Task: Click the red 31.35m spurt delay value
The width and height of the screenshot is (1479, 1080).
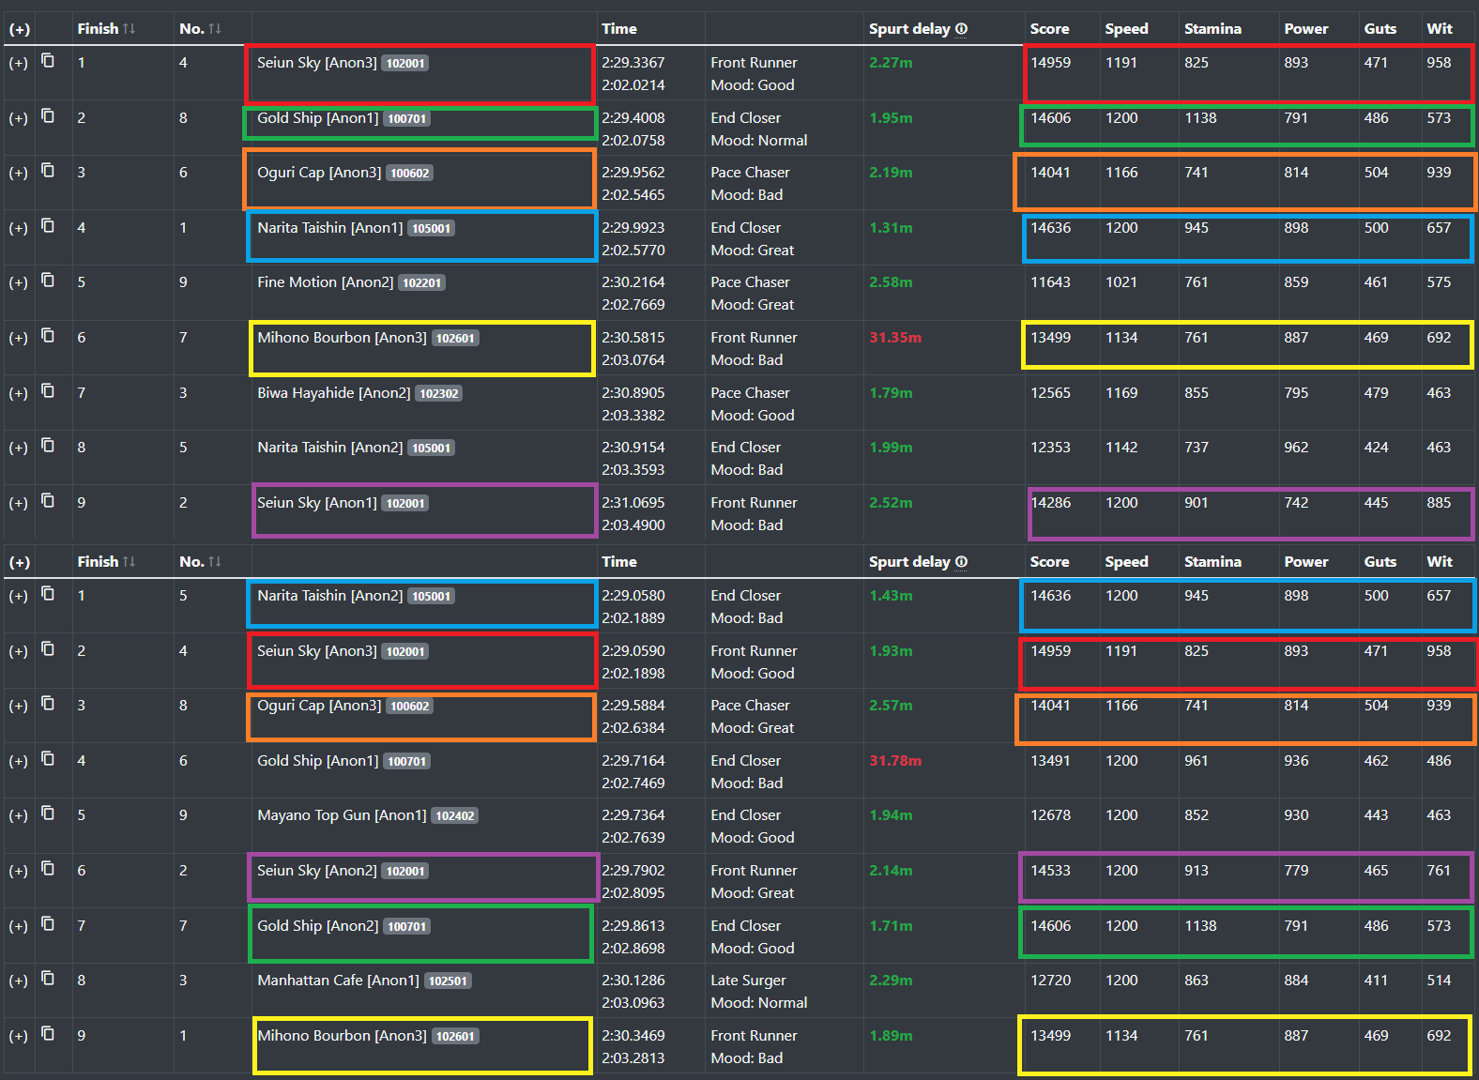Action: pos(895,338)
